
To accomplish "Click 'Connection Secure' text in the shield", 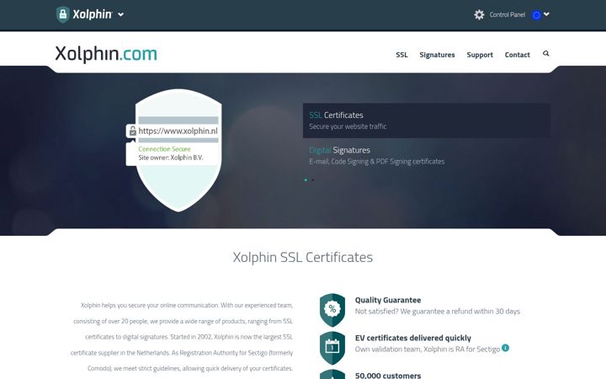I will tap(164, 149).
